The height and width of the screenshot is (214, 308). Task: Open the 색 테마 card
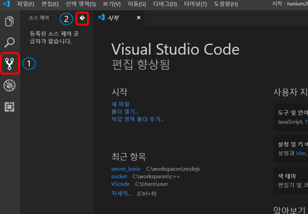click(x=291, y=181)
